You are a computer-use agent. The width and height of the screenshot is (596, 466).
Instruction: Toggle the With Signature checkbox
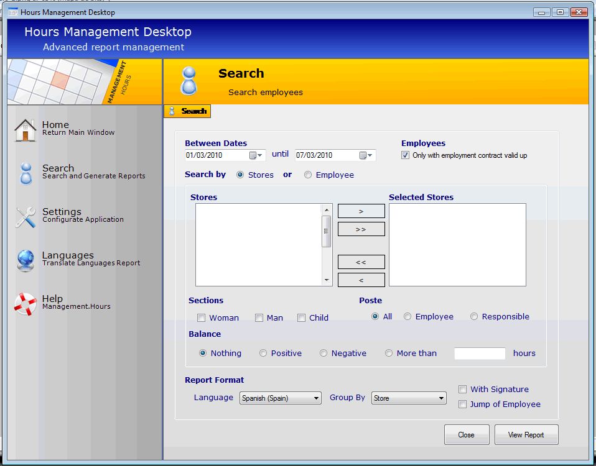[x=462, y=390]
